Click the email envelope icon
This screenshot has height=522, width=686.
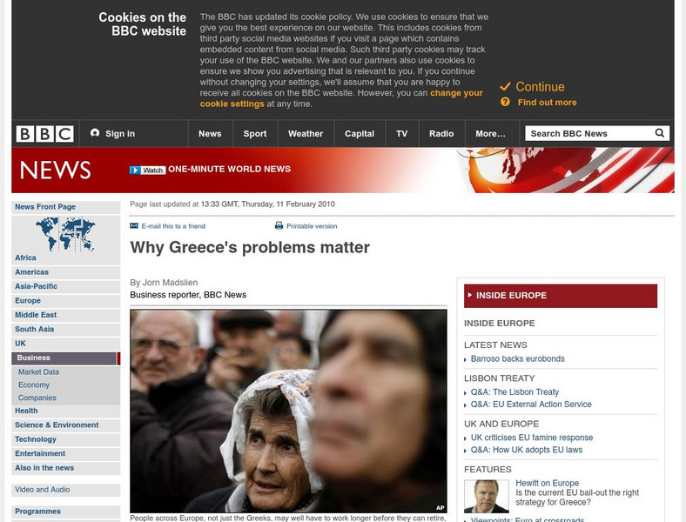[x=134, y=225]
